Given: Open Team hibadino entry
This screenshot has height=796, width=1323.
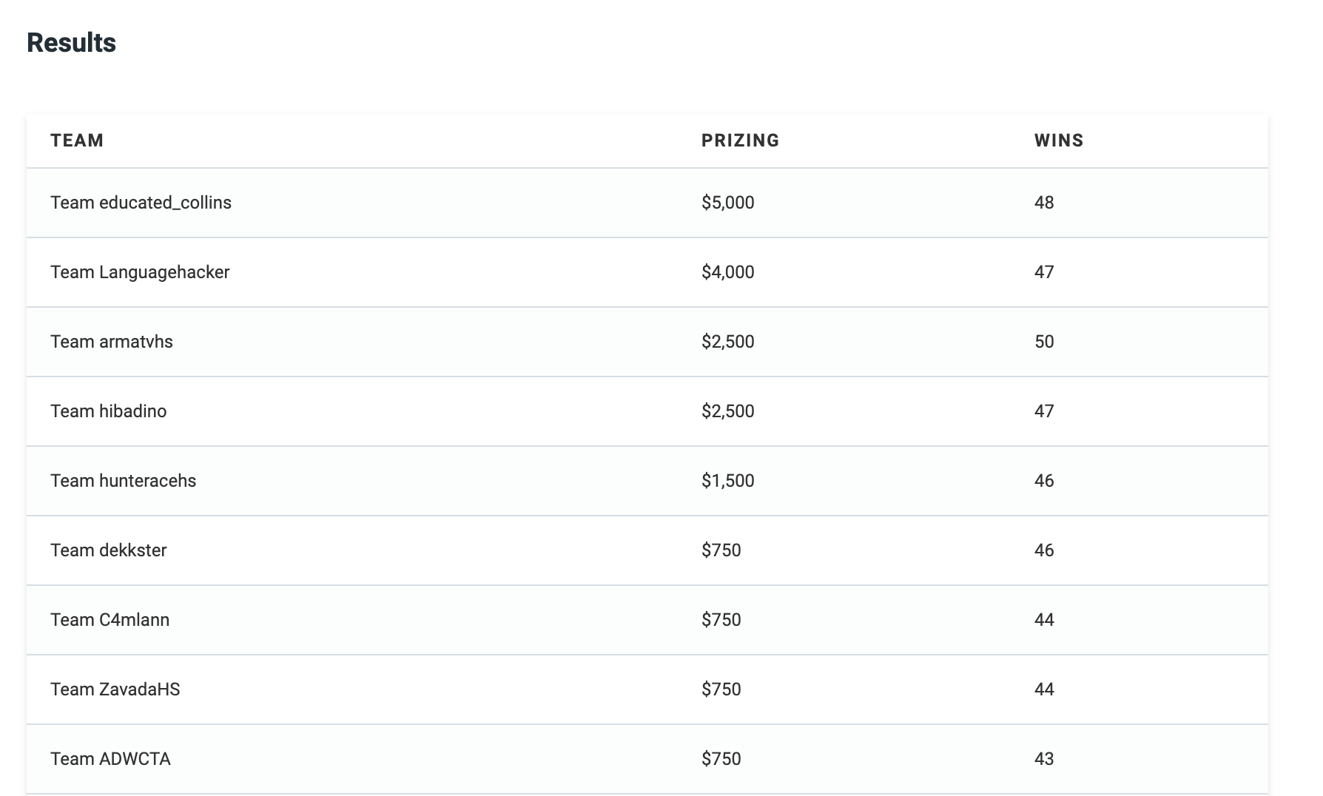Looking at the screenshot, I should point(109,411).
